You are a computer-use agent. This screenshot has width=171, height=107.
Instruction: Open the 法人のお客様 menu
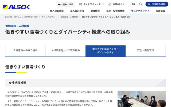point(77,11)
